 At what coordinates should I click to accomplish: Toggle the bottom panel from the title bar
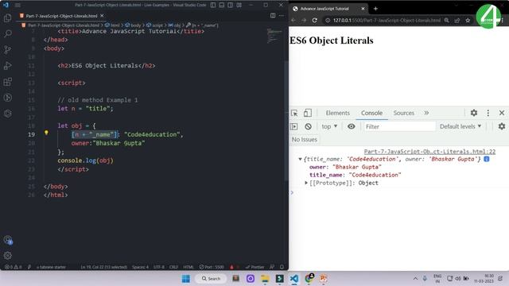pyautogui.click(x=221, y=6)
